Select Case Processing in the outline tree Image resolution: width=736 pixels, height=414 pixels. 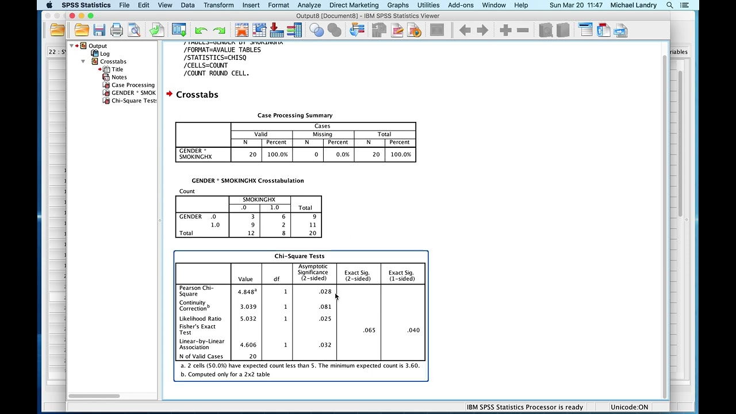tap(133, 85)
